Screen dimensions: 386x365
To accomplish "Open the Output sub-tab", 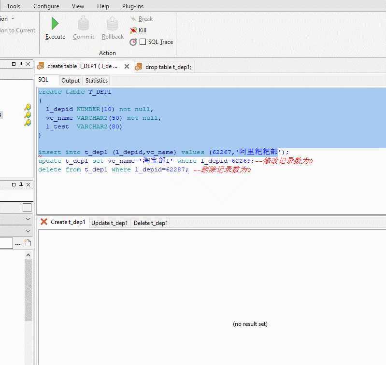I will point(71,81).
